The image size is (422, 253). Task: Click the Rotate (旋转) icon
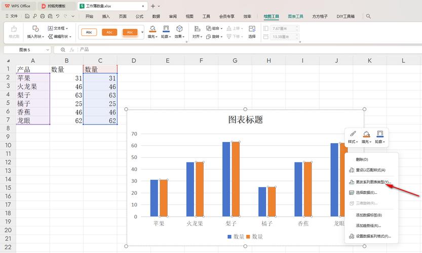coord(209,36)
